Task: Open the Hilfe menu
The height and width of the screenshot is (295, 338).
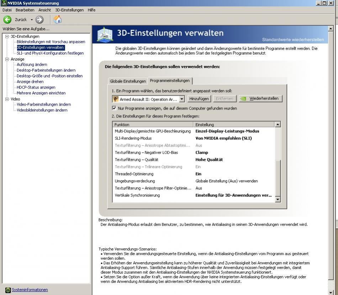Action: click(x=91, y=10)
